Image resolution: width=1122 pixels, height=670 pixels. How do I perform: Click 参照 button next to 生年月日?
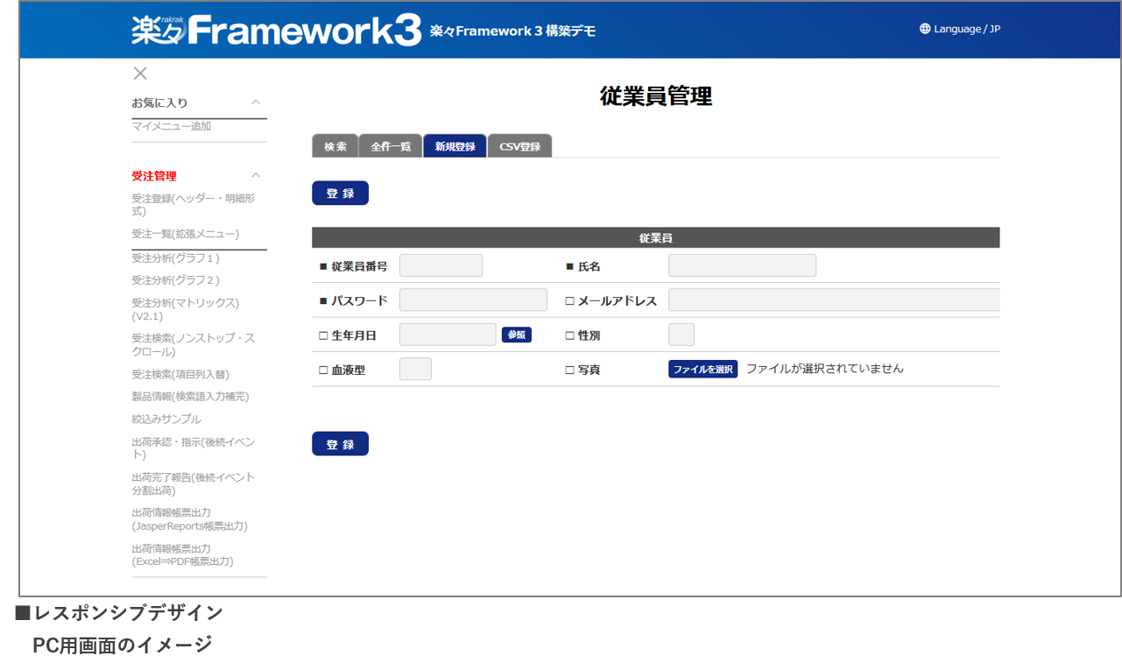point(517,335)
